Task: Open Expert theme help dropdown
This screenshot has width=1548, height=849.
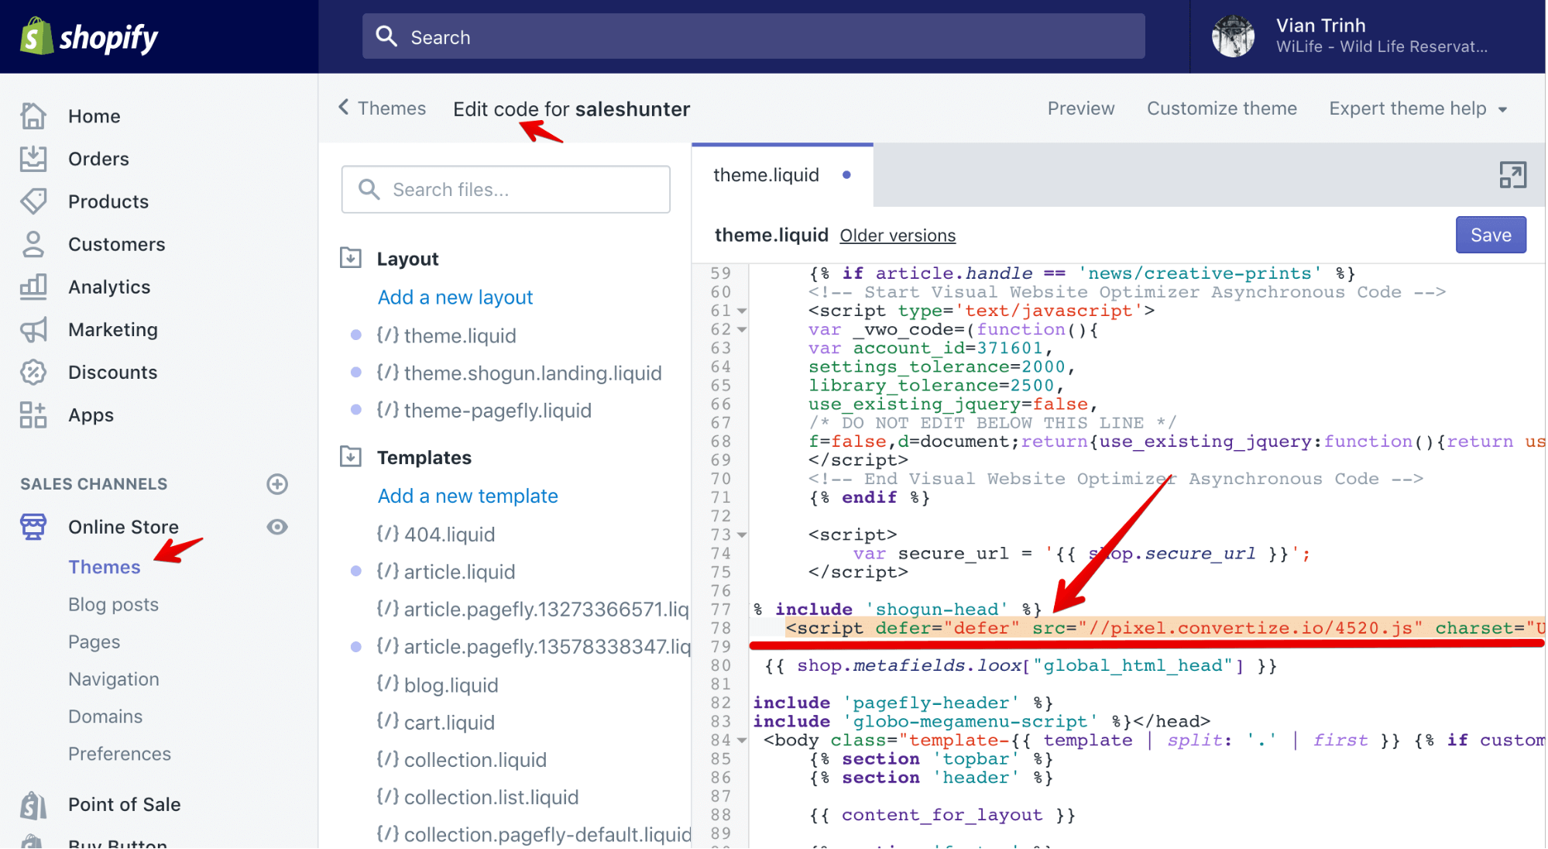Action: (x=1418, y=108)
